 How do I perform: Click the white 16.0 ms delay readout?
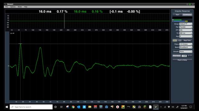pyautogui.click(x=45, y=12)
